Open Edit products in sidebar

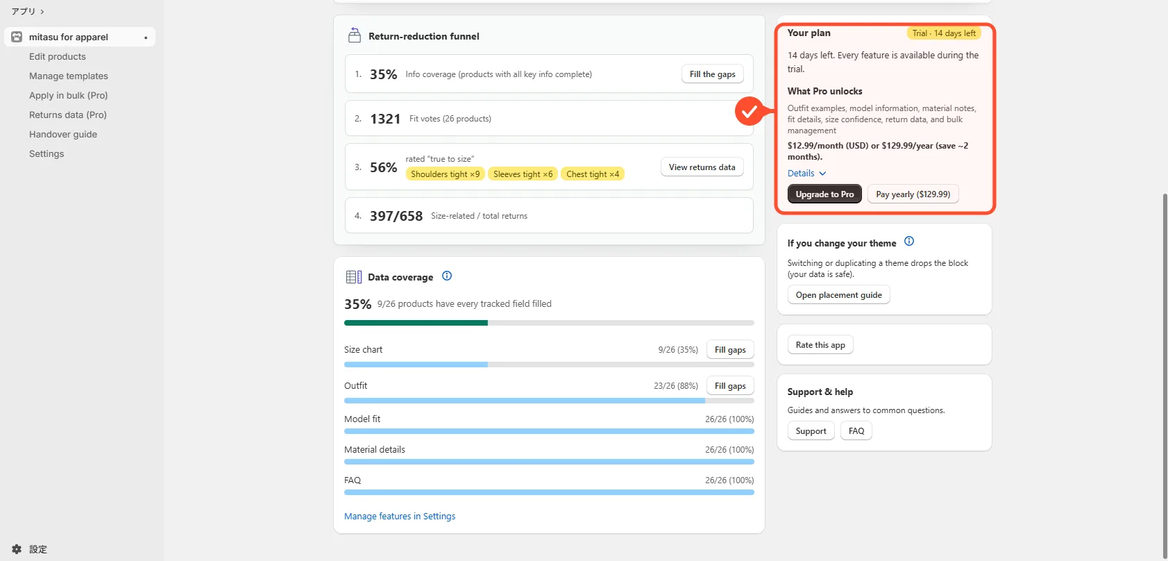[x=58, y=57]
